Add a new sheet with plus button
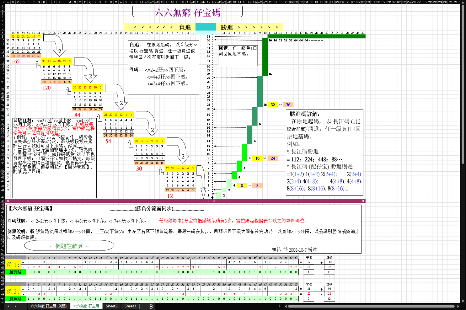 (x=151, y=306)
